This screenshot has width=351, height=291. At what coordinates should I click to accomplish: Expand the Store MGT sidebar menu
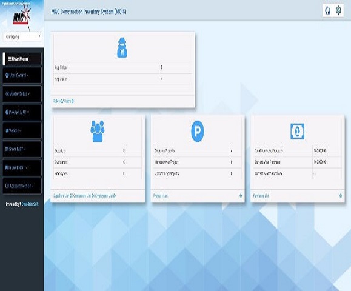[x=22, y=149]
